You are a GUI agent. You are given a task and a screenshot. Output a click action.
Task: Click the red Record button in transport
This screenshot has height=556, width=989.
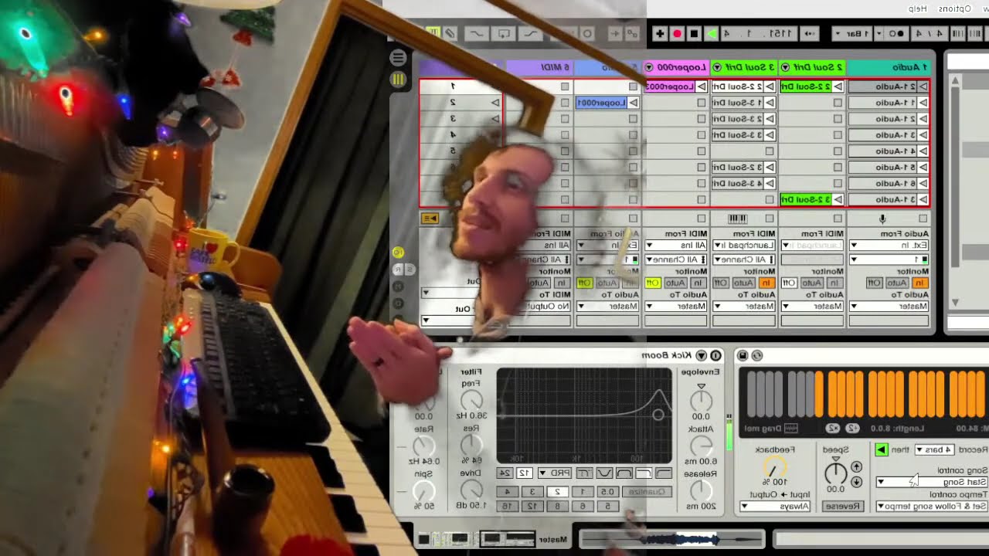click(677, 33)
